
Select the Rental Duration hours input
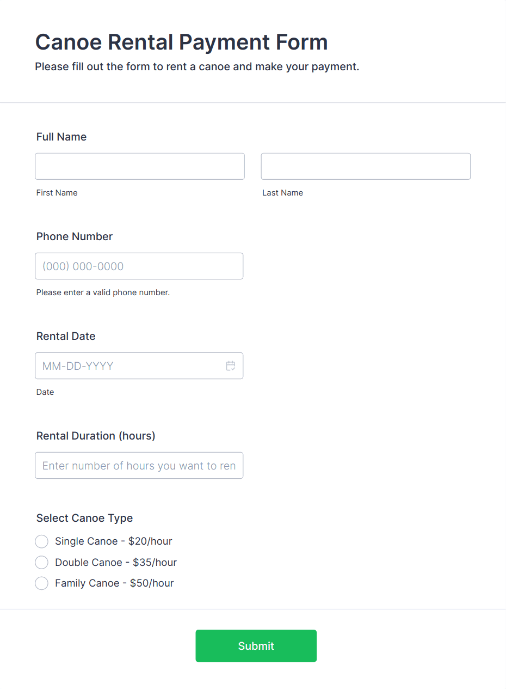pos(139,465)
